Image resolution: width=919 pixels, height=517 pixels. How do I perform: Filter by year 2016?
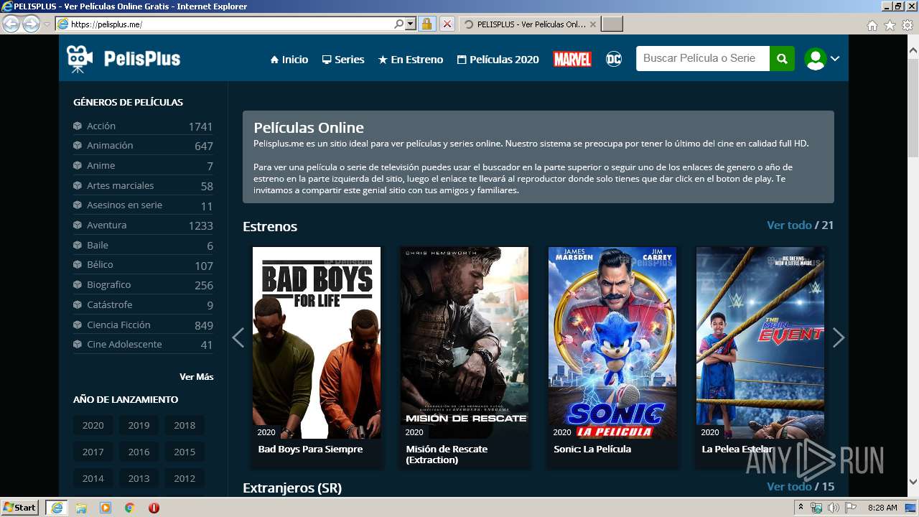click(139, 452)
